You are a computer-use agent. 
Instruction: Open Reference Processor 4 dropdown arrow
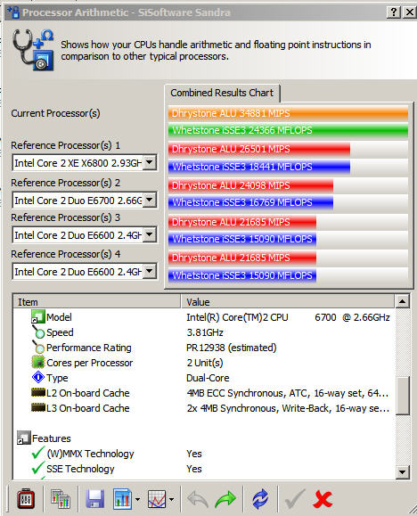click(x=150, y=271)
